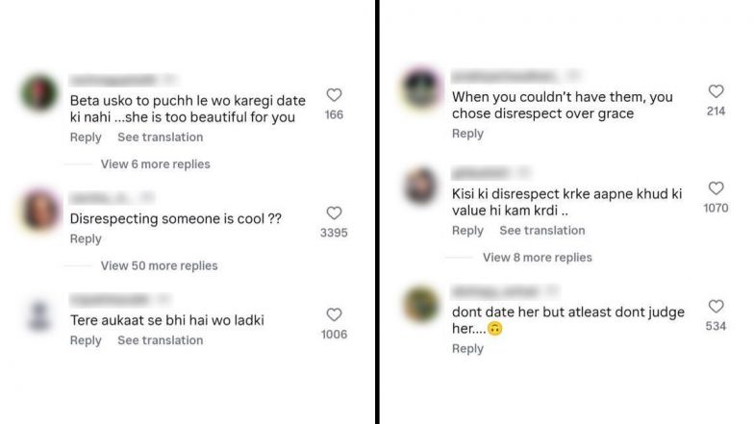Open avatar of 'When you couldn't have them' commenter
754x424 pixels.
pyautogui.click(x=421, y=87)
